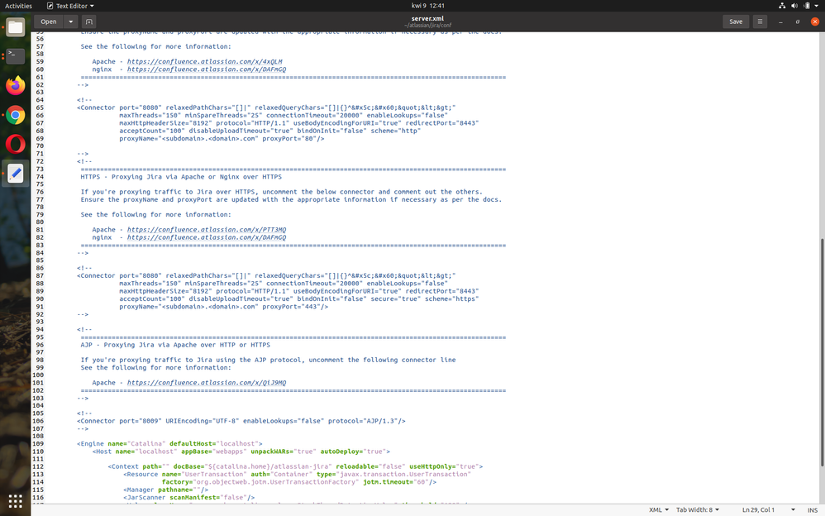Screen dimensions: 825x516
Task: Save the server.xml file
Action: click(x=734, y=21)
